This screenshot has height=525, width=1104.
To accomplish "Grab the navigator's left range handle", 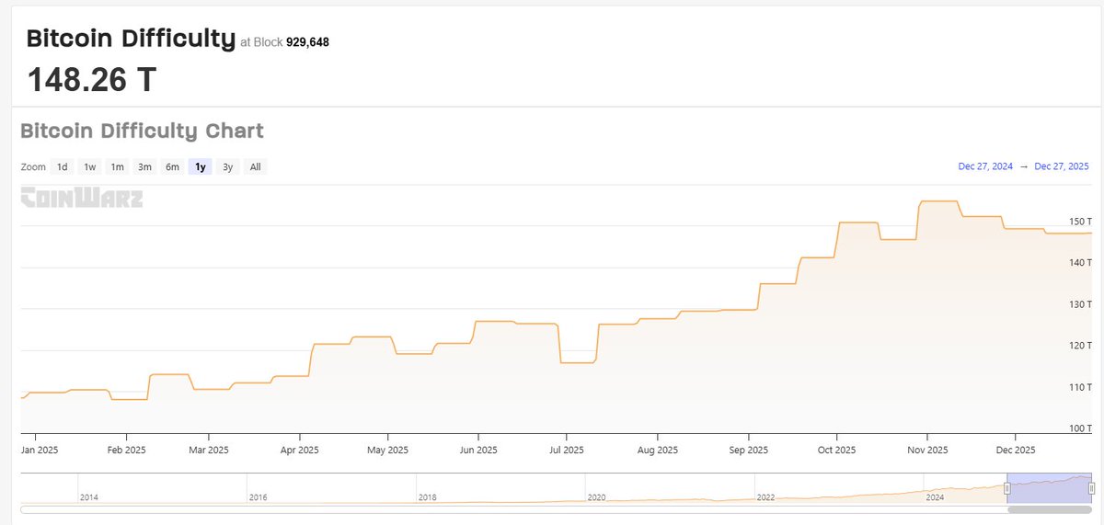I will pos(1006,488).
